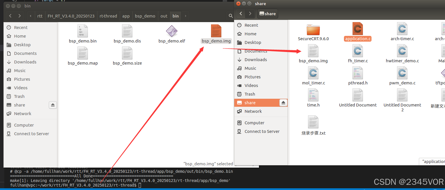Click search icon in bin window toolbar
445x190 pixels.
click(230, 16)
